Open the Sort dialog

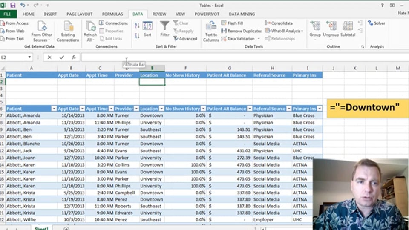(x=147, y=29)
